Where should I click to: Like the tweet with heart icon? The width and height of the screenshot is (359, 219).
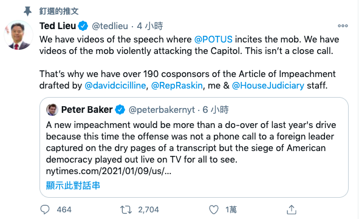[214, 210]
